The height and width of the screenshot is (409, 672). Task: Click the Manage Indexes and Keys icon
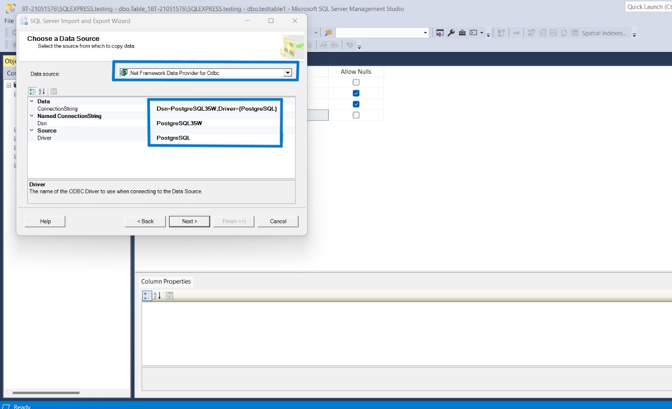pos(543,33)
